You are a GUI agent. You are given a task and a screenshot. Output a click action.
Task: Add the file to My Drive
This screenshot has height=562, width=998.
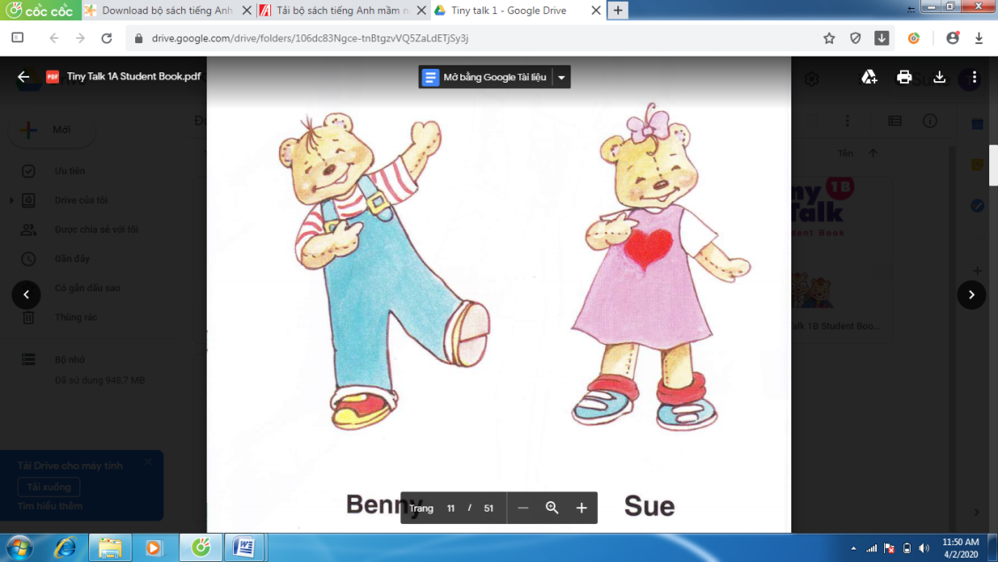(x=869, y=77)
